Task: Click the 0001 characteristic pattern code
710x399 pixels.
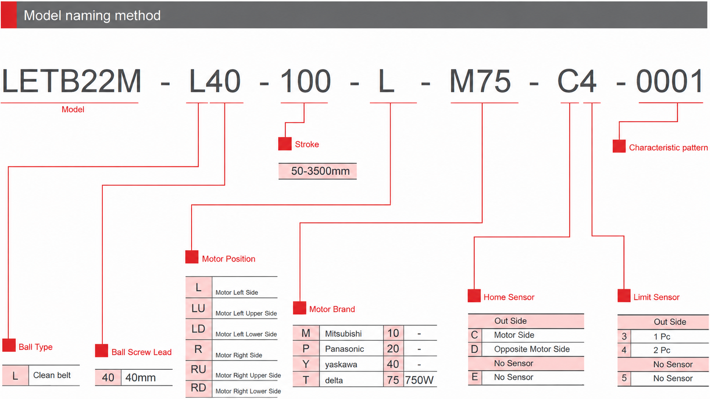Action: pos(670,81)
